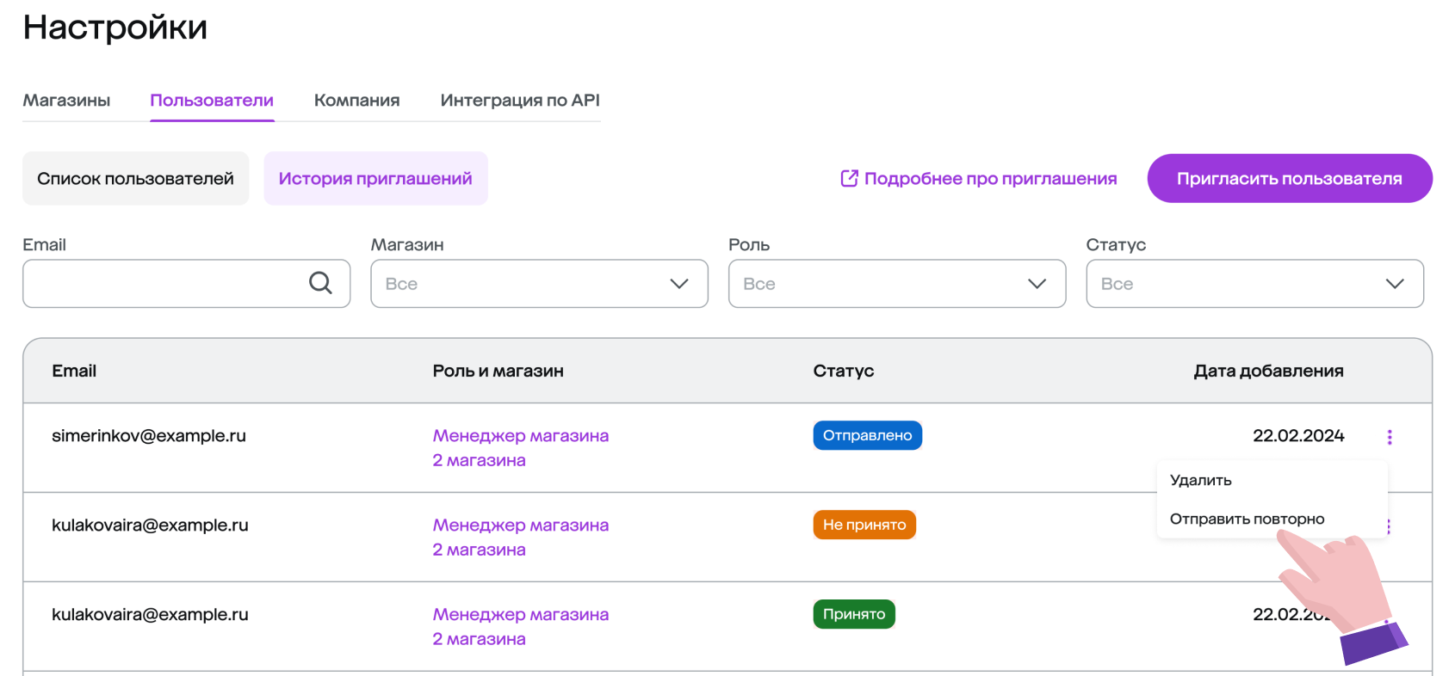Show the Список пользователей view
1455x676 pixels.
coord(135,179)
